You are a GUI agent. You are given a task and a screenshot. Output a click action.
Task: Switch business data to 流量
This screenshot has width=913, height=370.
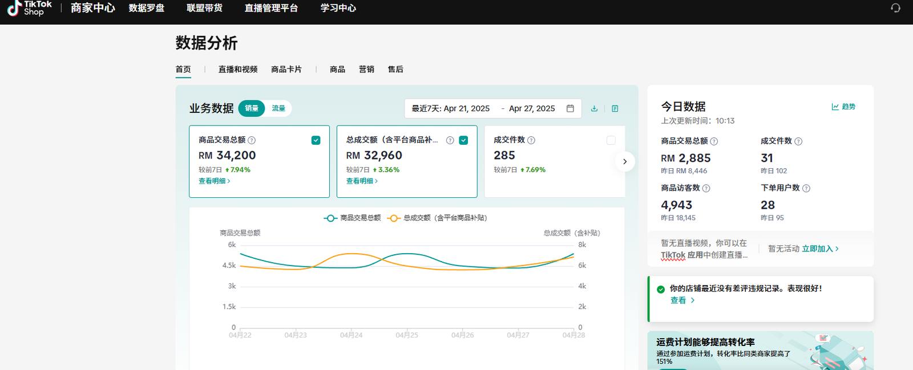278,108
